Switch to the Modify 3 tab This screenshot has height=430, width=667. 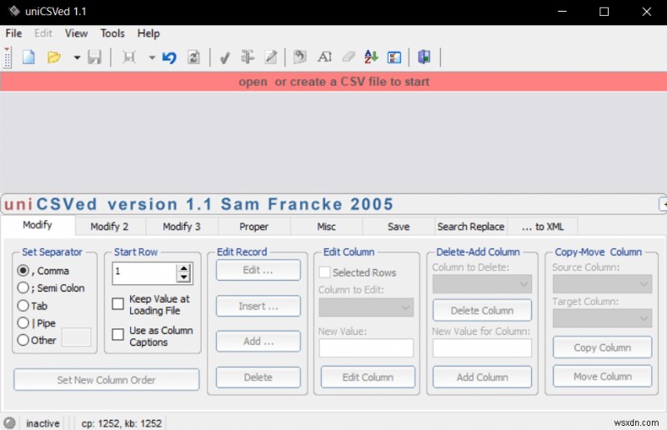(x=182, y=227)
